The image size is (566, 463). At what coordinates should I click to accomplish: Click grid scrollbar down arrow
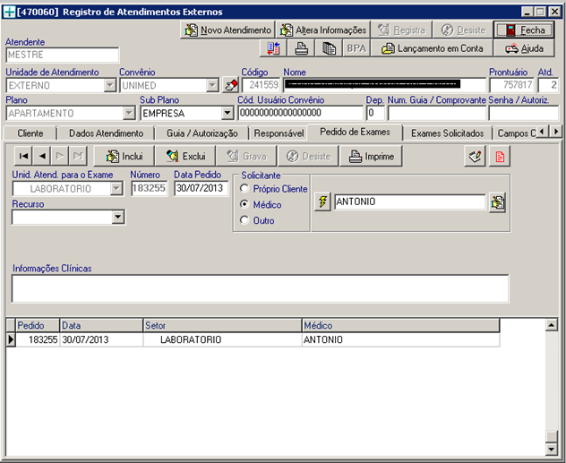551,449
